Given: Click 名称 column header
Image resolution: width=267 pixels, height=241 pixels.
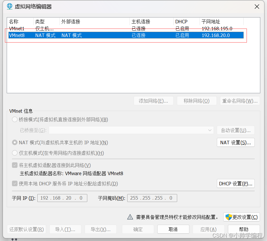Looking at the screenshot, I should (x=20, y=22).
